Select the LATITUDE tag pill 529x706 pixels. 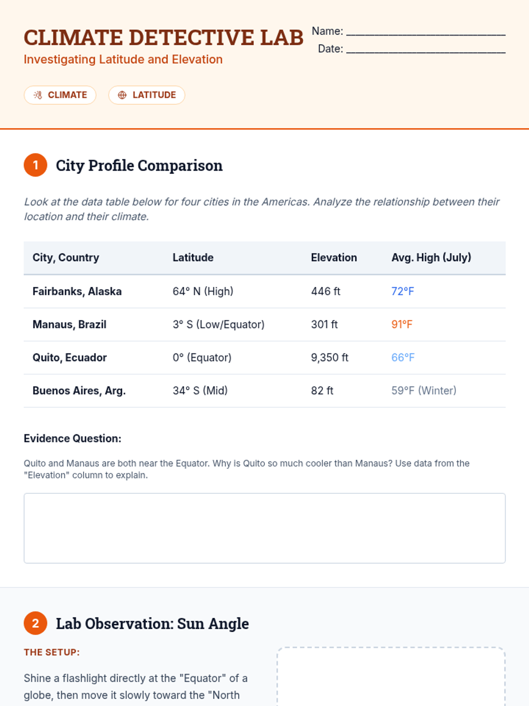(146, 95)
